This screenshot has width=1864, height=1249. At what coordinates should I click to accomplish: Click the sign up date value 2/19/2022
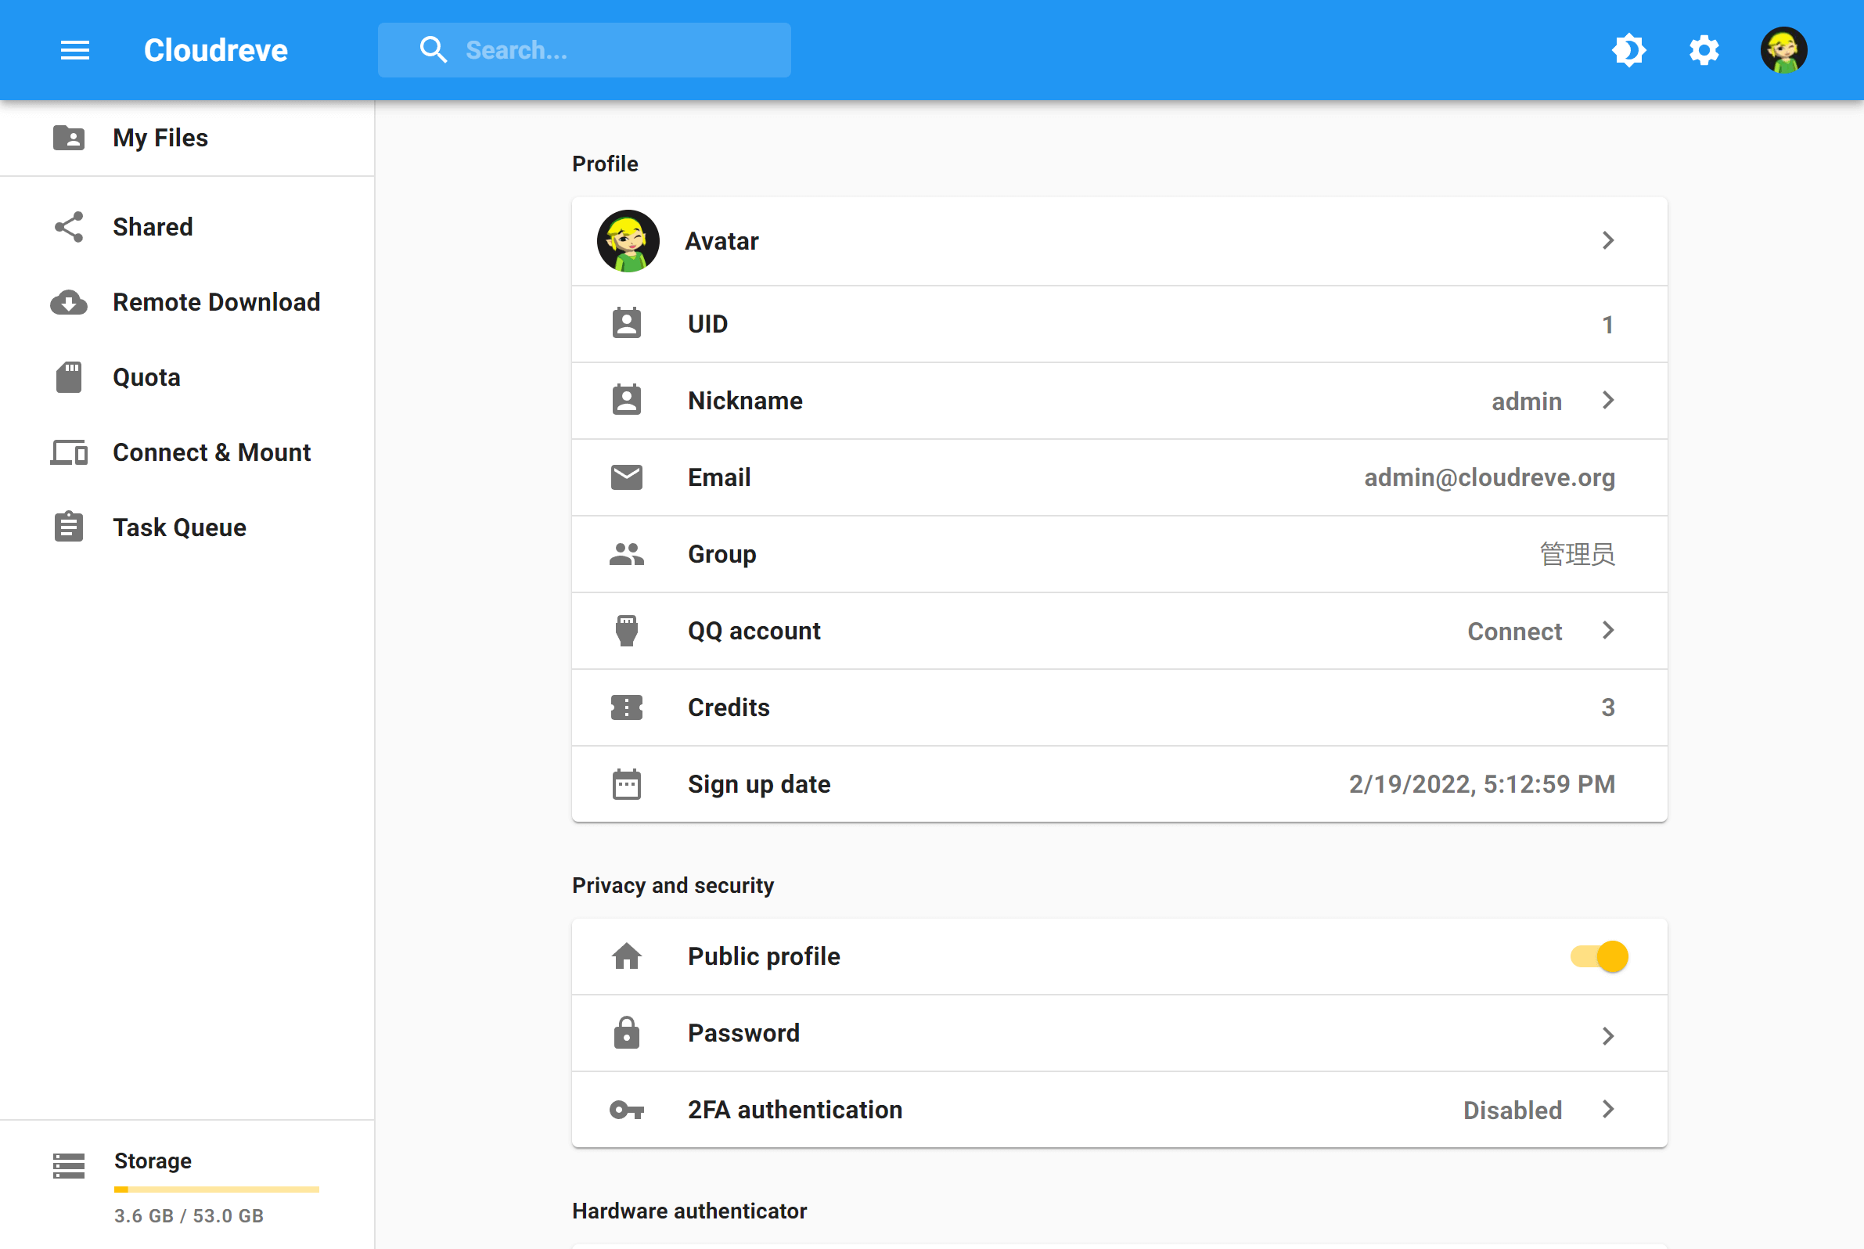pyautogui.click(x=1481, y=784)
